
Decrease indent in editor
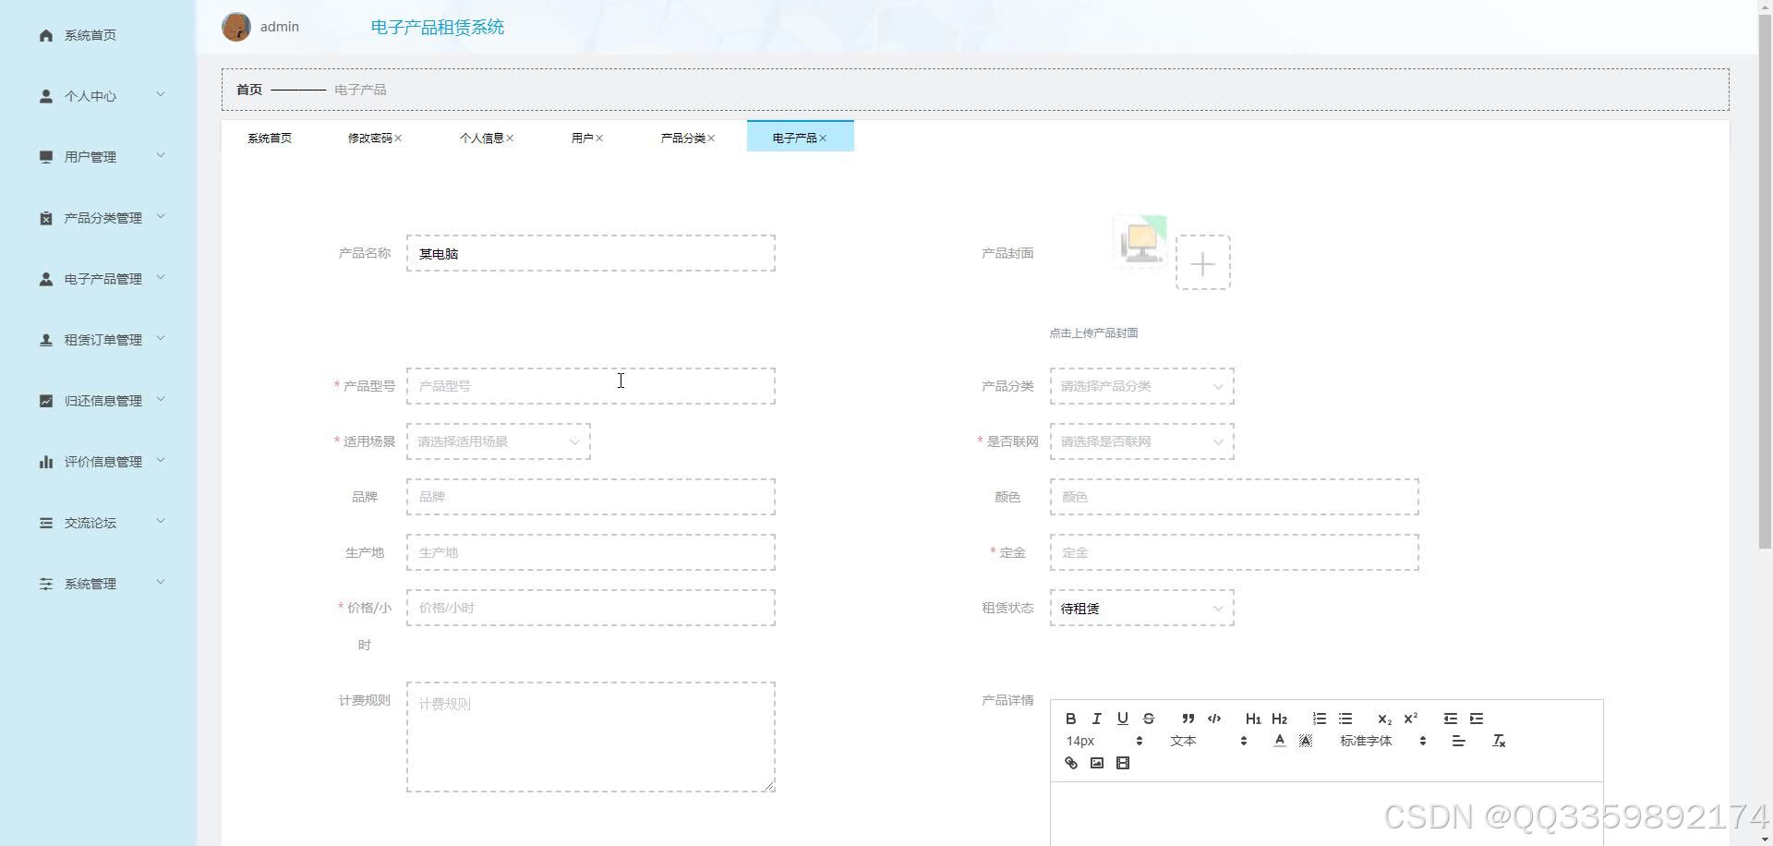(x=1450, y=719)
